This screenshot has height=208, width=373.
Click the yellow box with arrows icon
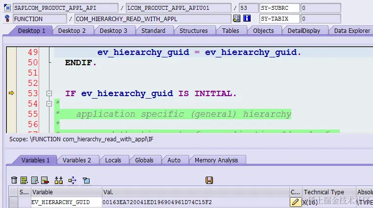72,180
